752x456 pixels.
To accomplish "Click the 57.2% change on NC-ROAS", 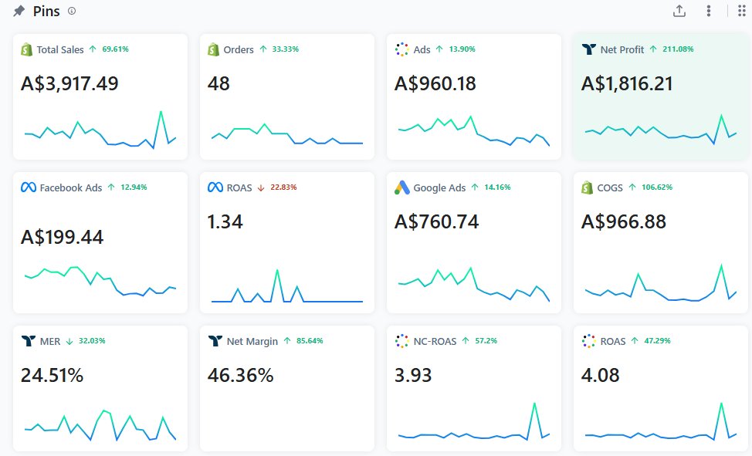I will tap(486, 340).
